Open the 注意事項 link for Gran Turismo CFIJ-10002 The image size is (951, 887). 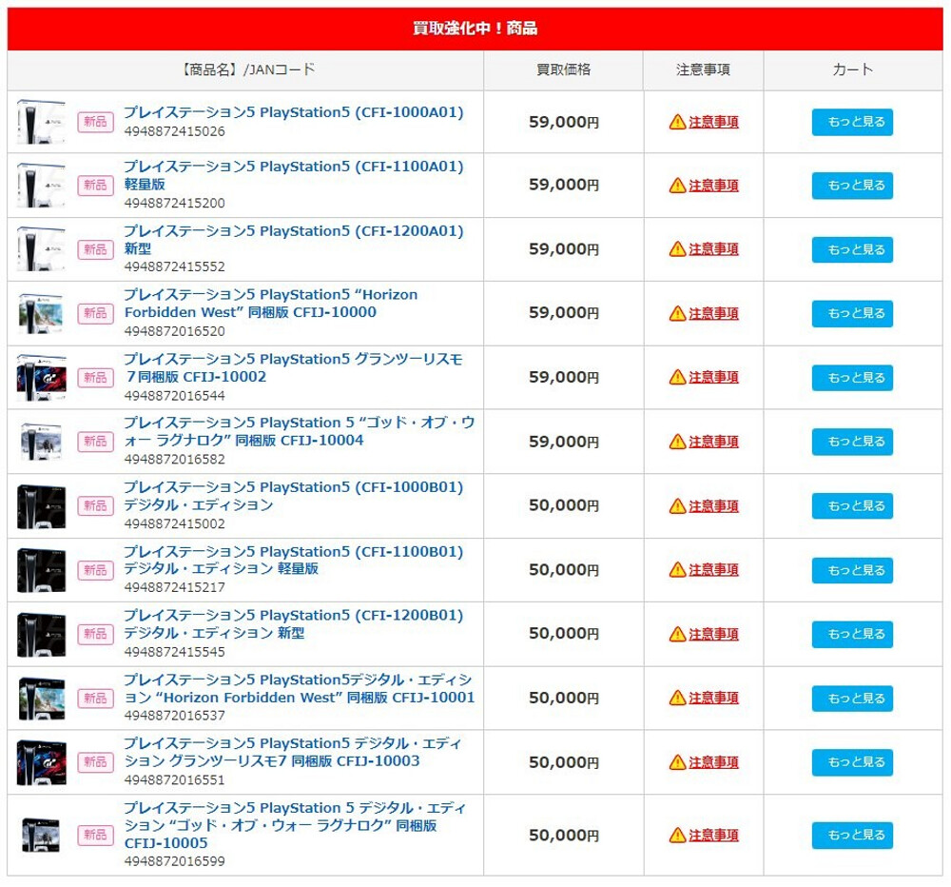click(x=713, y=377)
